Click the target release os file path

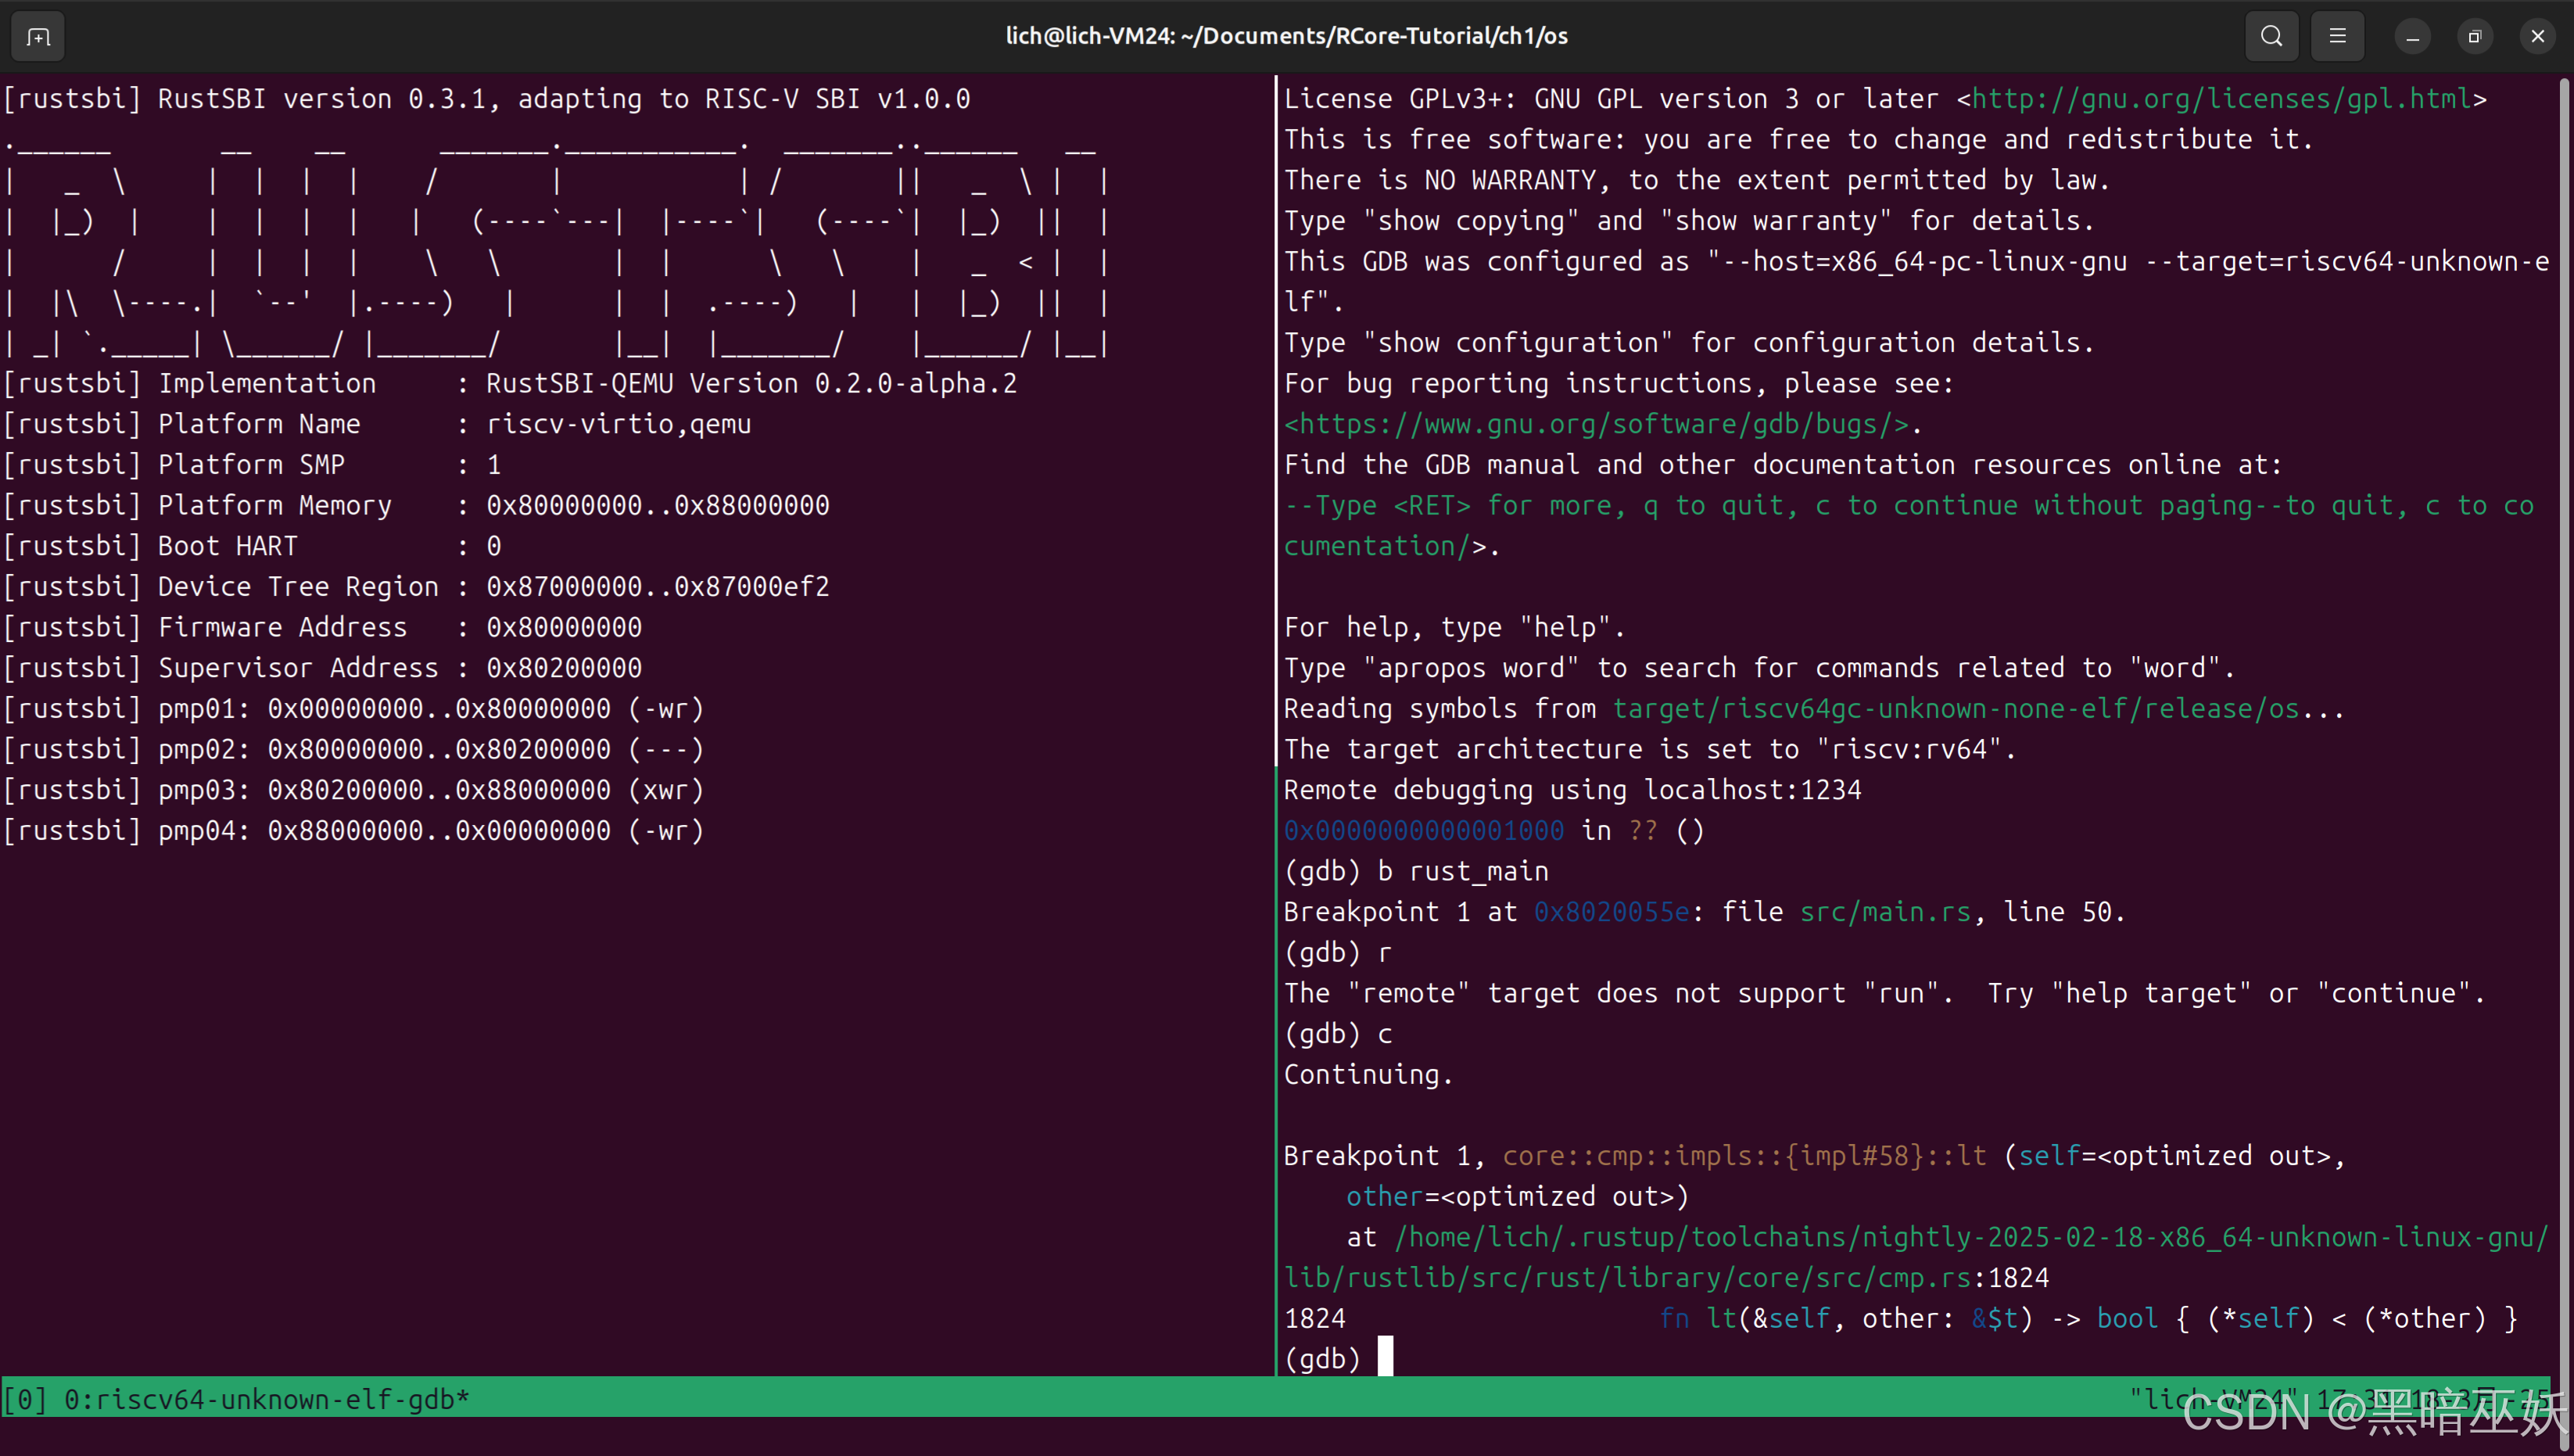pos(1956,709)
